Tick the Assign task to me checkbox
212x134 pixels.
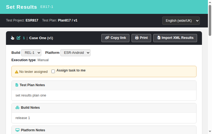click(x=53, y=71)
